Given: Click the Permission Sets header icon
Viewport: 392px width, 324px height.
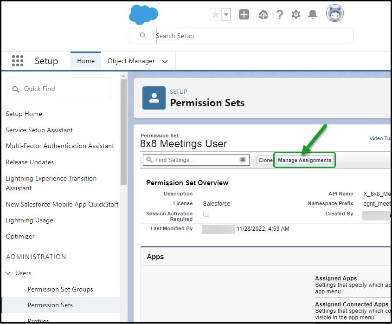Looking at the screenshot, I should [x=154, y=98].
